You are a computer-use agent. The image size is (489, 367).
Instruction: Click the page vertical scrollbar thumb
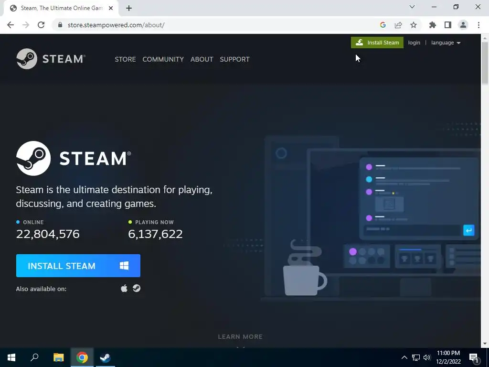[x=485, y=63]
